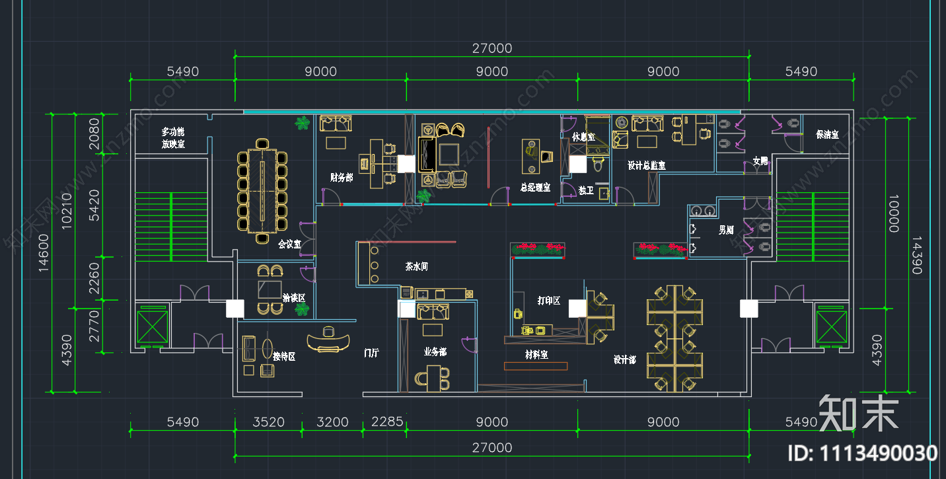Click the 打印区 label

pos(548,301)
